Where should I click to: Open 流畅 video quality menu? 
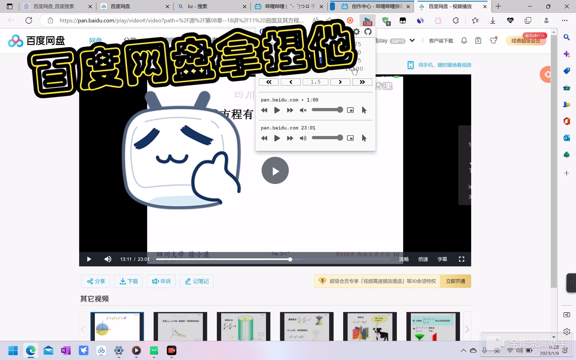pos(404,259)
